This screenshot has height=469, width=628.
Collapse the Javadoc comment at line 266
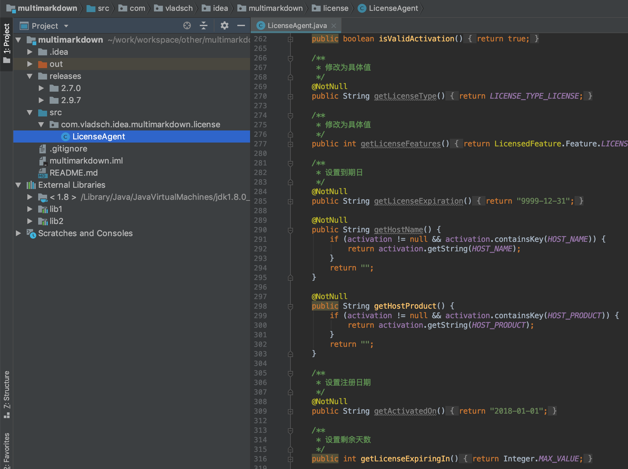click(290, 59)
